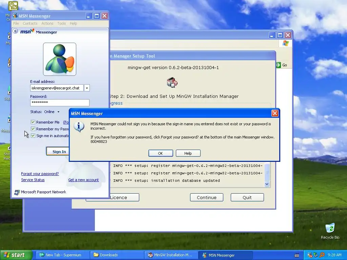Click the Password input field
The width and height of the screenshot is (347, 260).
60,103
